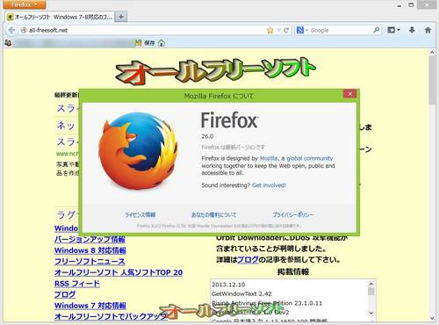The image size is (439, 325).
Task: Minimize the Firefox window
Action: coord(399,5)
